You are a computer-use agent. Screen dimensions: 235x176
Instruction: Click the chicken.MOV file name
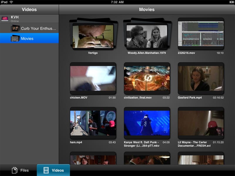(x=78, y=98)
